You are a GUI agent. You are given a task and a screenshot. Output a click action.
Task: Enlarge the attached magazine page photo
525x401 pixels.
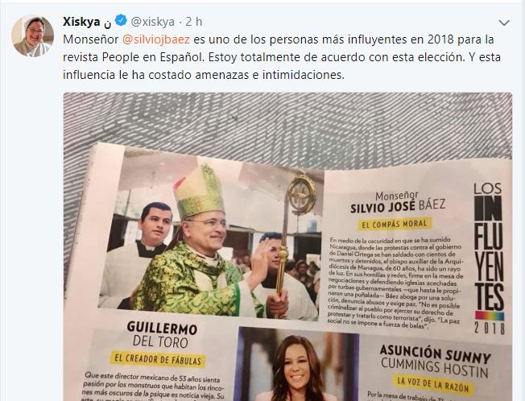point(287,246)
